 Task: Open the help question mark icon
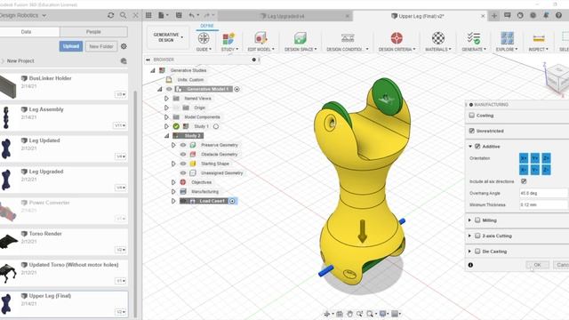(x=559, y=16)
